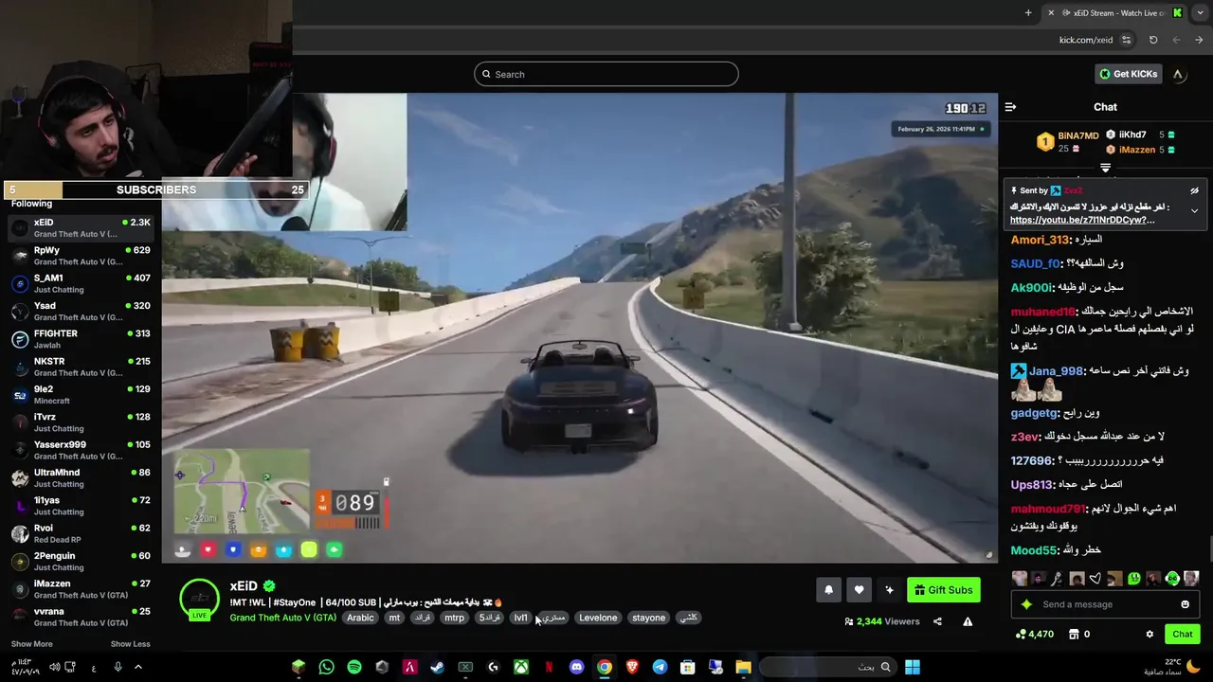Screen dimensions: 1213x682
Task: Click the sparkle button beside Gift Subs
Action: pyautogui.click(x=889, y=590)
